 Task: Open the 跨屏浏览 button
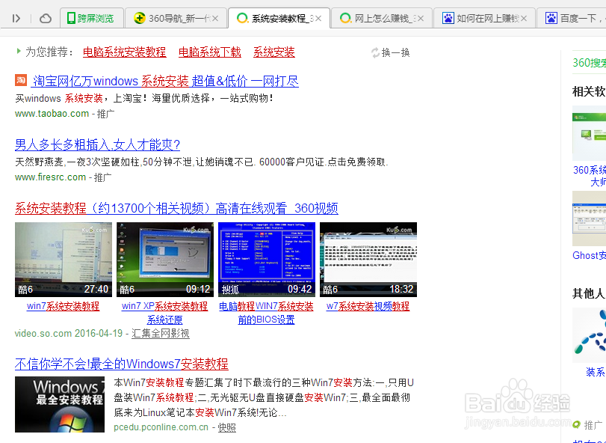tap(92, 18)
